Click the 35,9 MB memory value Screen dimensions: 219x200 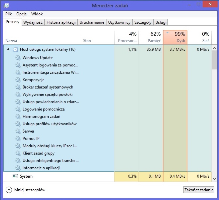[x=154, y=49]
